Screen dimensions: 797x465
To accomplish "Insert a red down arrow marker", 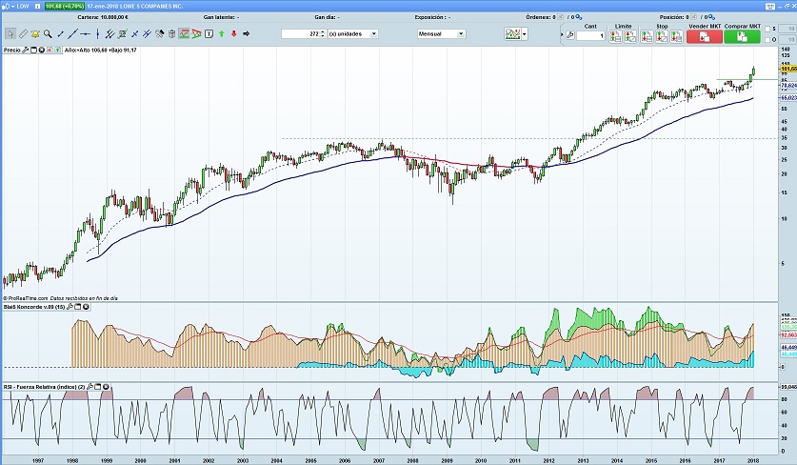I will coord(234,33).
